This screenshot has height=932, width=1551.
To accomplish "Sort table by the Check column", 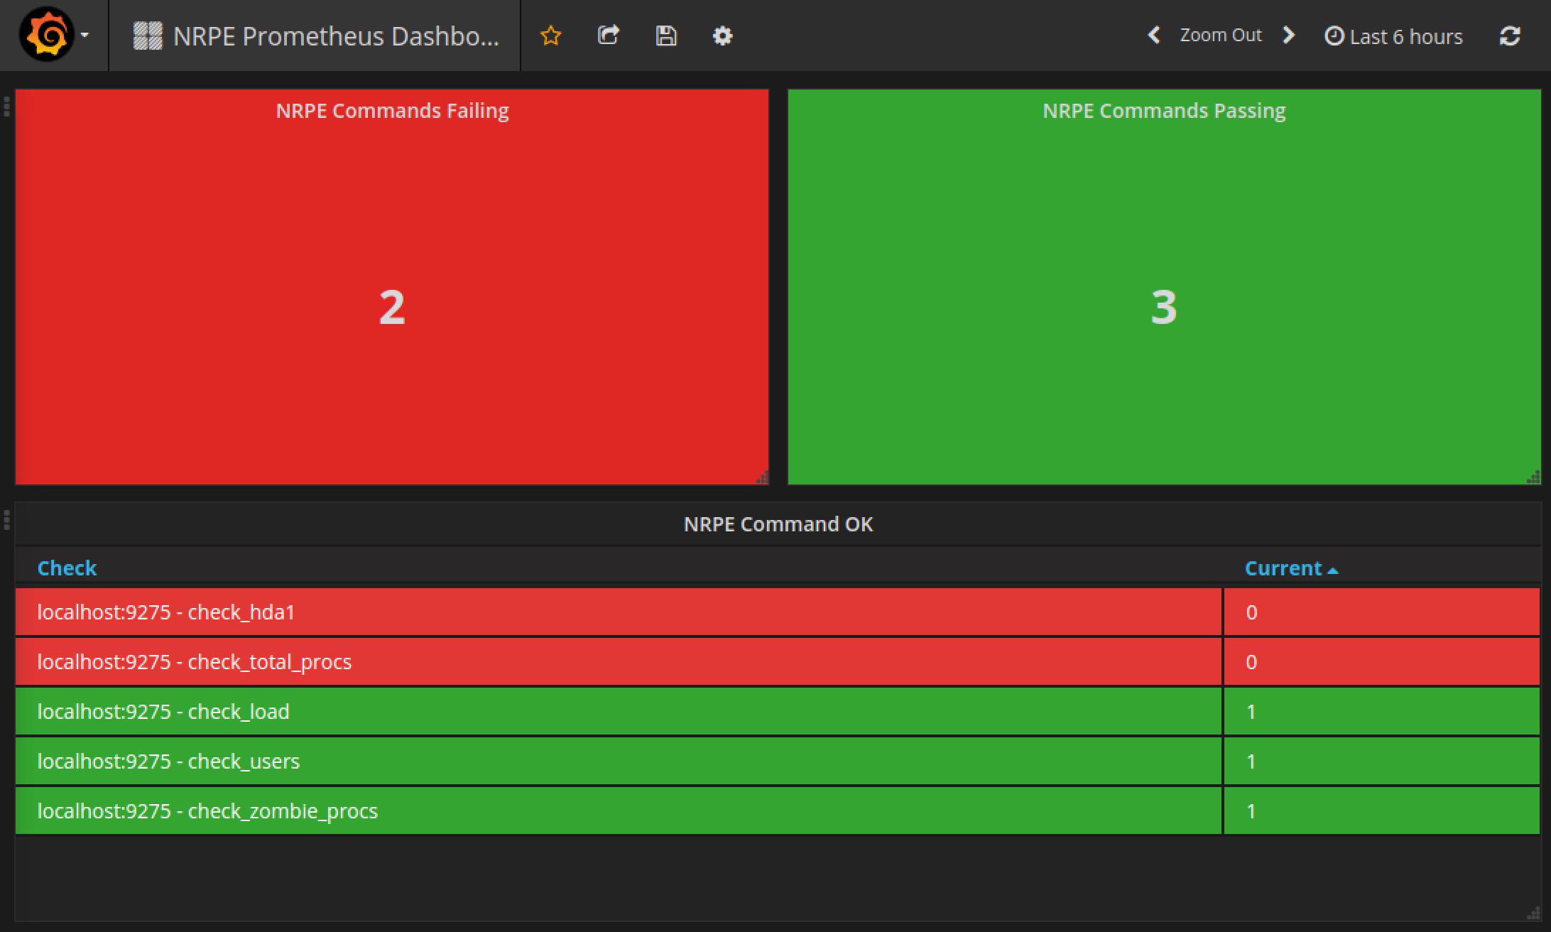I will 67,568.
